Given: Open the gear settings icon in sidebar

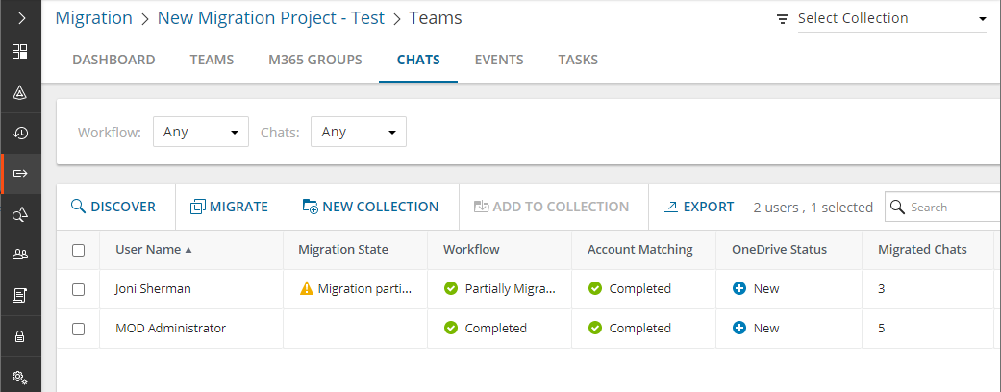Looking at the screenshot, I should [x=20, y=376].
